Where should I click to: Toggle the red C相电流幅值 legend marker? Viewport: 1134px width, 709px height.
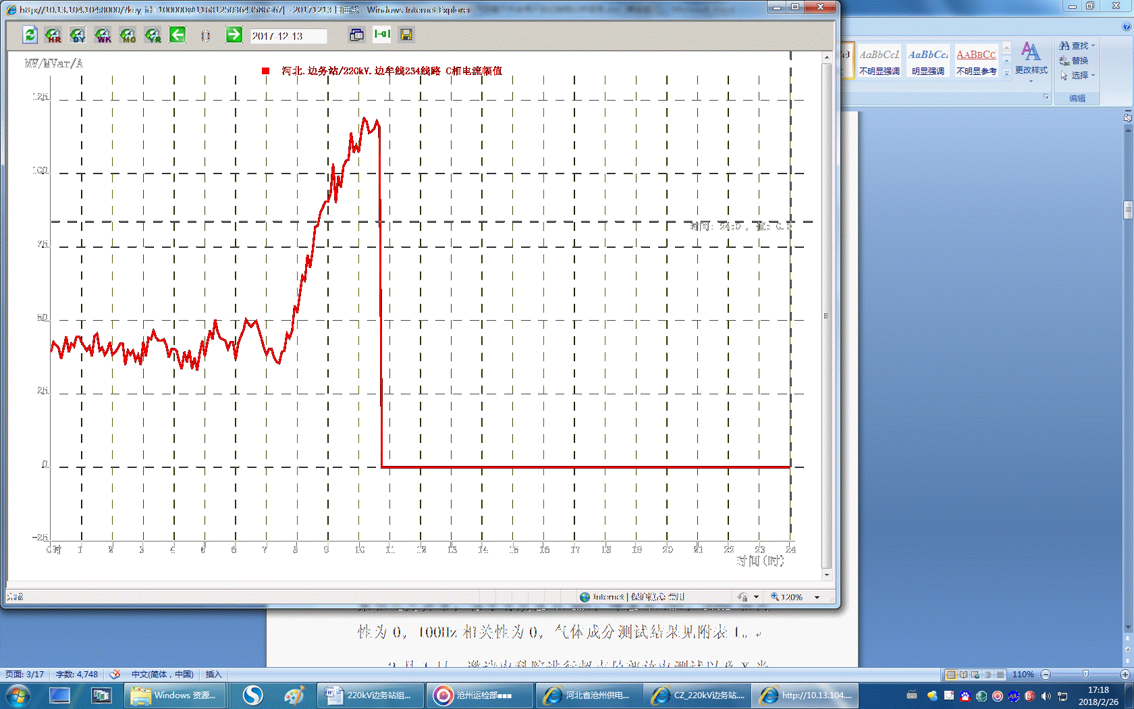[266, 71]
